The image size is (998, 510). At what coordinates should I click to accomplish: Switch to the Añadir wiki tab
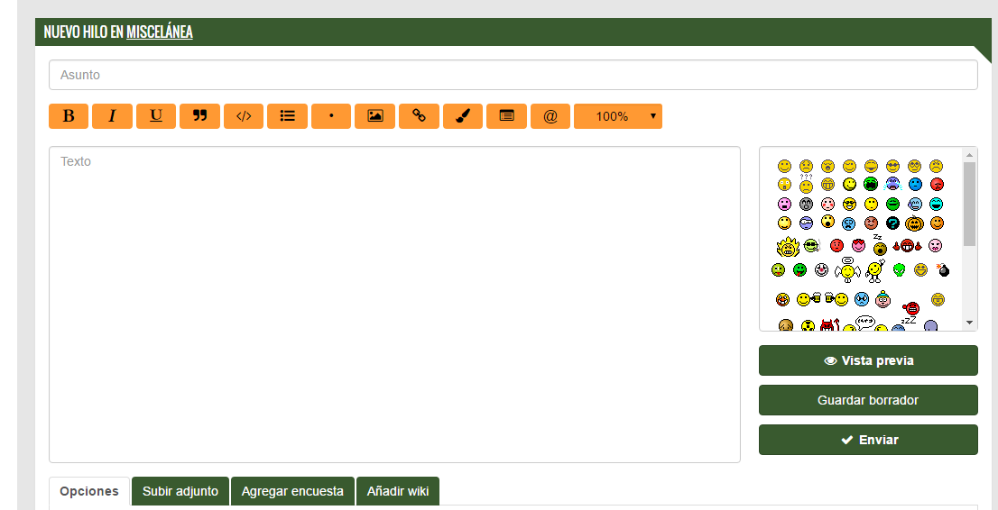coord(398,491)
